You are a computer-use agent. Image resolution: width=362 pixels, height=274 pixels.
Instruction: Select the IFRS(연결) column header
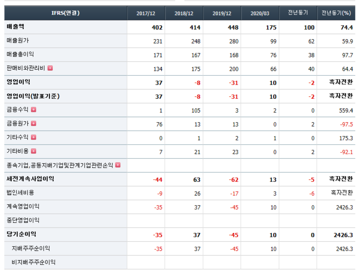click(x=66, y=13)
